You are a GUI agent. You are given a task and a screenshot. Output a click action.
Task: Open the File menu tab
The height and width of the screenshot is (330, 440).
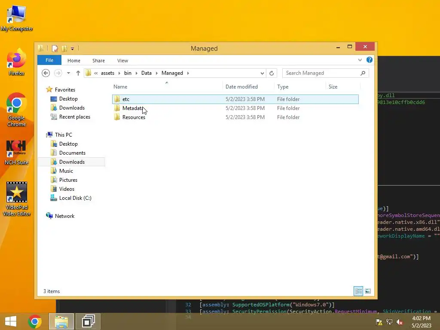pos(49,60)
